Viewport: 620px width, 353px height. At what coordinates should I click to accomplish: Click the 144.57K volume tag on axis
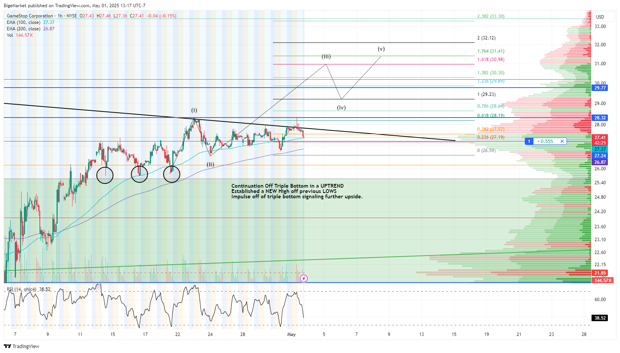tap(603, 281)
